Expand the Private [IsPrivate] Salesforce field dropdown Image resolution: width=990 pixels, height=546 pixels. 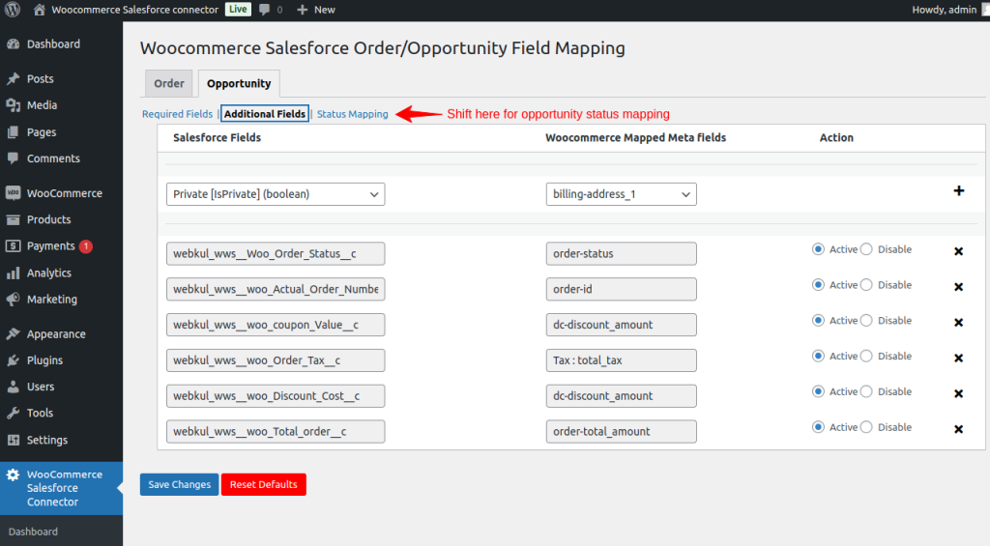click(x=276, y=194)
